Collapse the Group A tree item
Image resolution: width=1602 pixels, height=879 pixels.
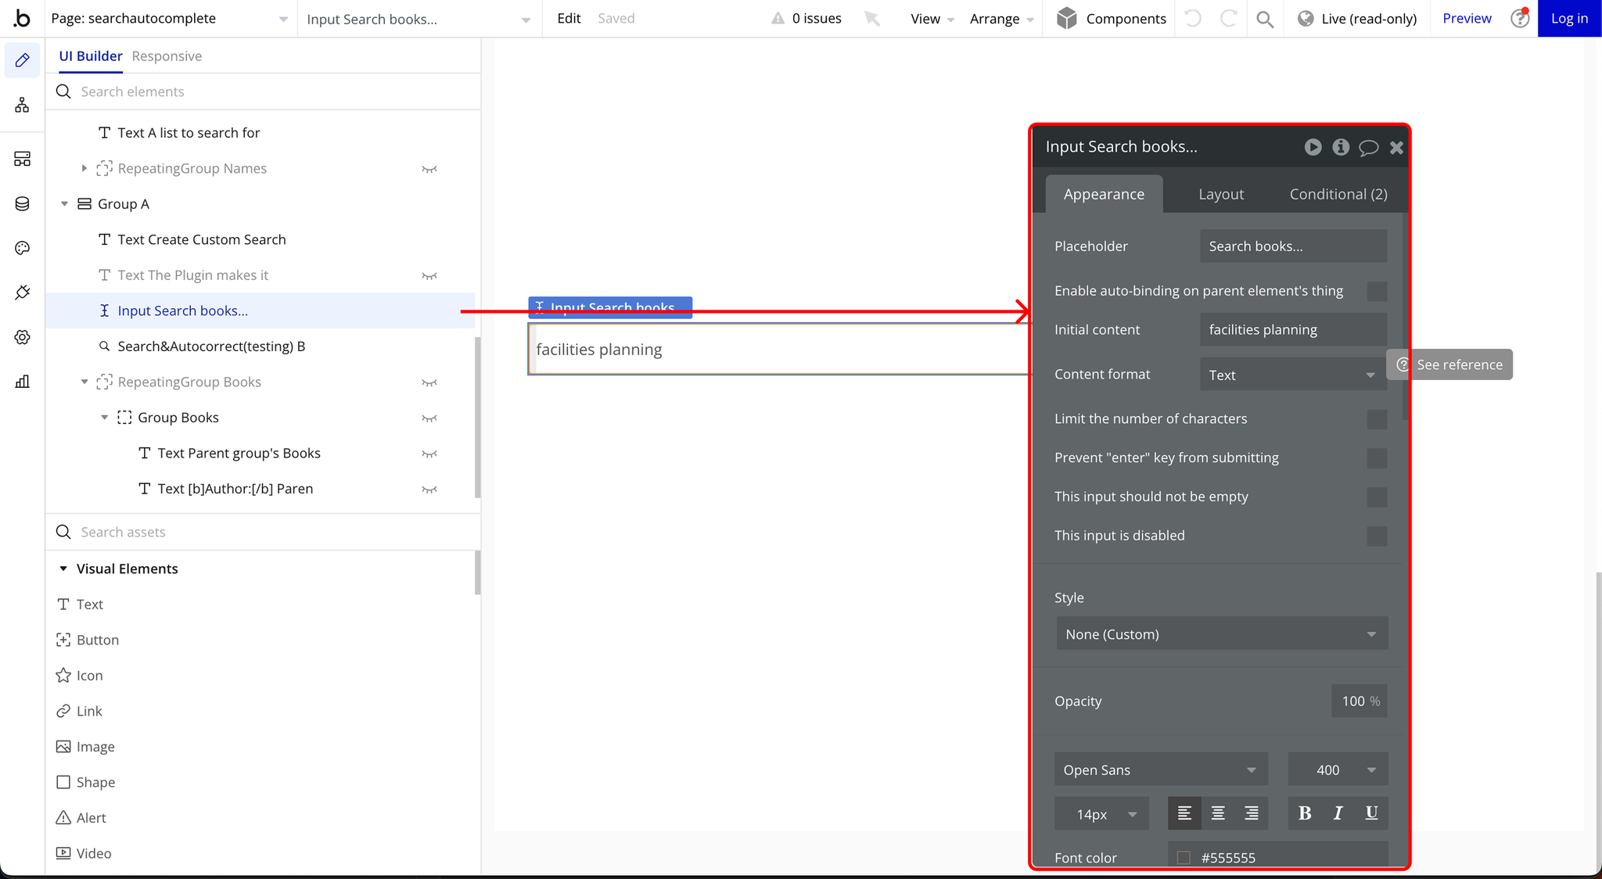click(x=65, y=204)
